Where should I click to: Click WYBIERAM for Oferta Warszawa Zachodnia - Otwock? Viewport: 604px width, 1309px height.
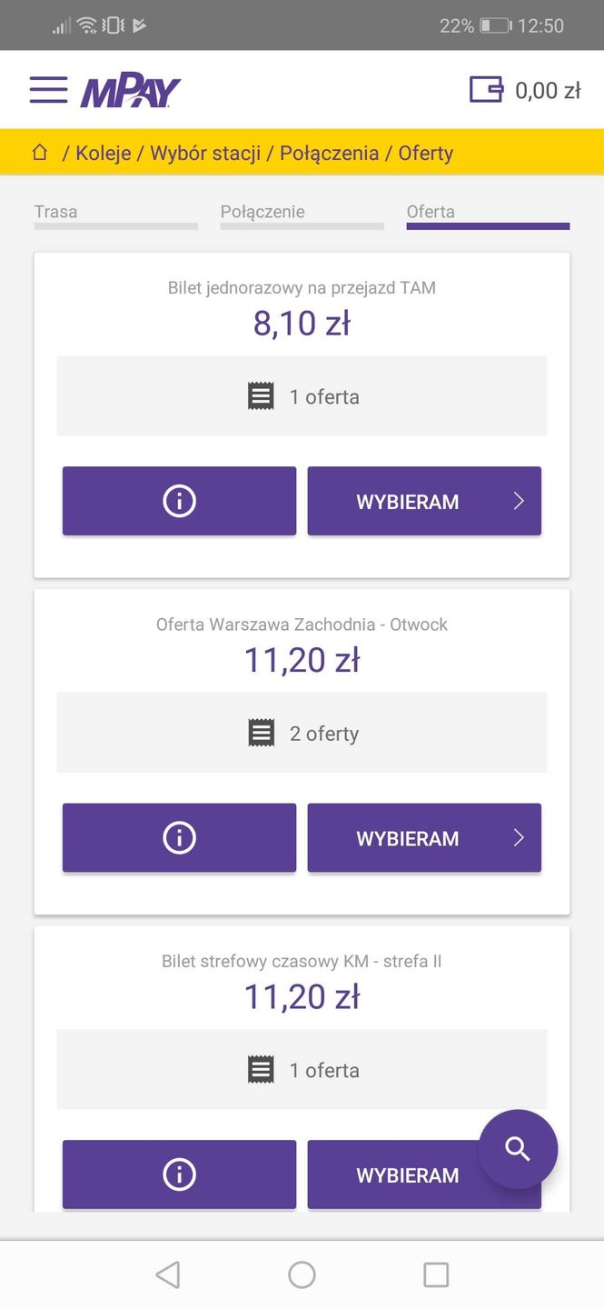(424, 837)
